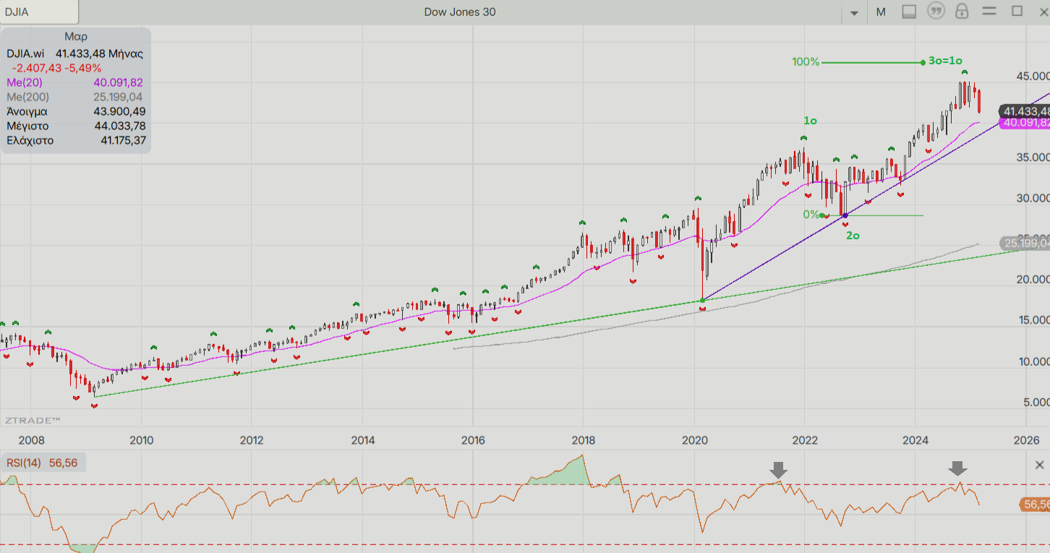The image size is (1050, 553).
Task: Select the green trendline anchor at 2020 low
Action: click(x=703, y=300)
